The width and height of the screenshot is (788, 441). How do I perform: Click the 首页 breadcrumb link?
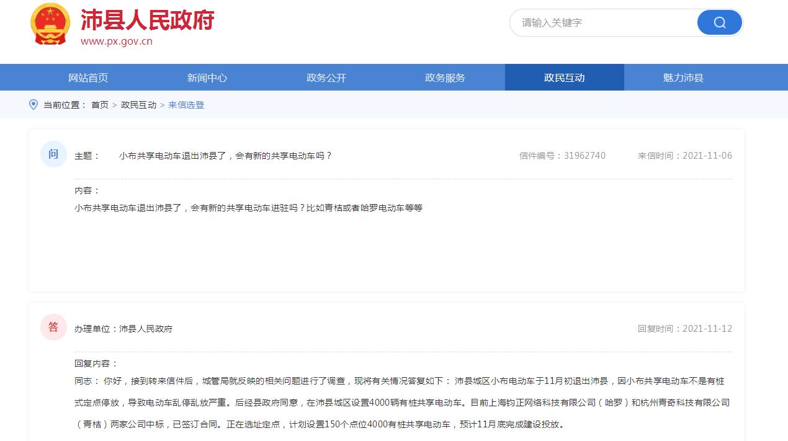click(x=100, y=105)
